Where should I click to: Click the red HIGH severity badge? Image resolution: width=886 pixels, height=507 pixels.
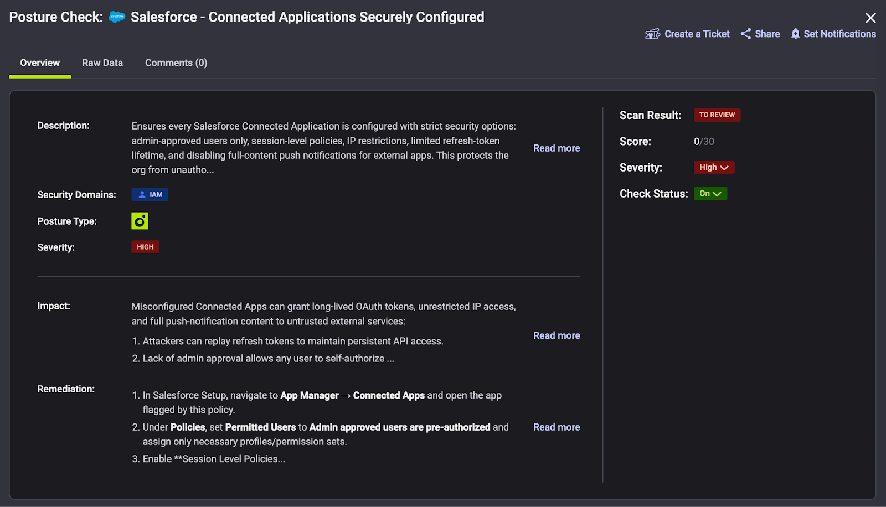click(x=145, y=247)
